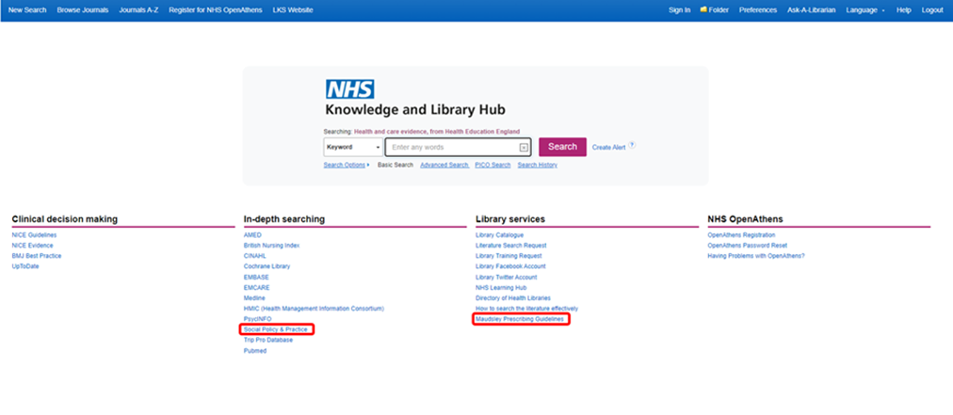Open Medline link
Image resolution: width=953 pixels, height=415 pixels.
254,298
